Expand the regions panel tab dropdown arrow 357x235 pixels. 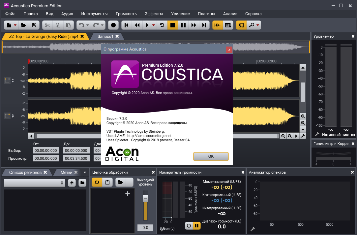[85, 172]
